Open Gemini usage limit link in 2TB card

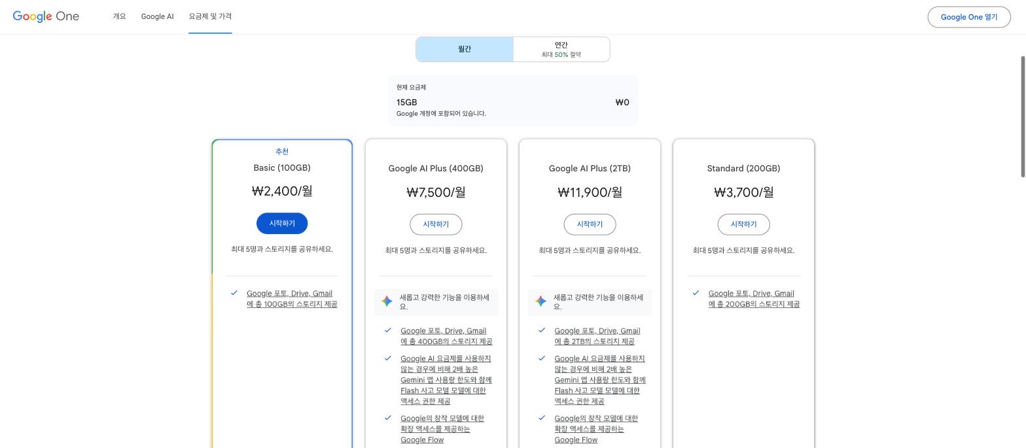(600, 380)
